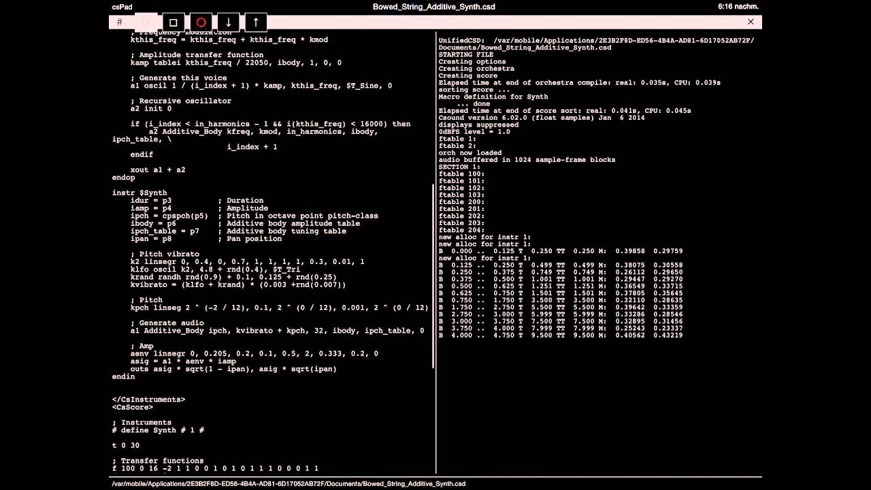Place cursor on 'instr $Synth' line
Viewport: 871px width, 490px height.
pyautogui.click(x=139, y=193)
